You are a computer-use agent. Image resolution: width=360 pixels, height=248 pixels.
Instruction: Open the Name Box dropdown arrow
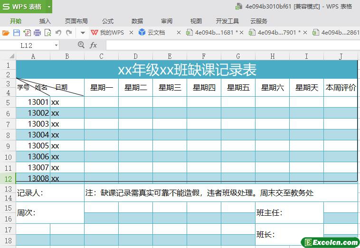(x=56, y=45)
